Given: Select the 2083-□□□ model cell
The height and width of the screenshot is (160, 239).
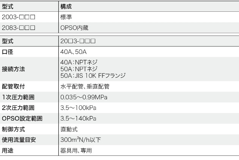Looking at the screenshot, I should tap(19, 28).
